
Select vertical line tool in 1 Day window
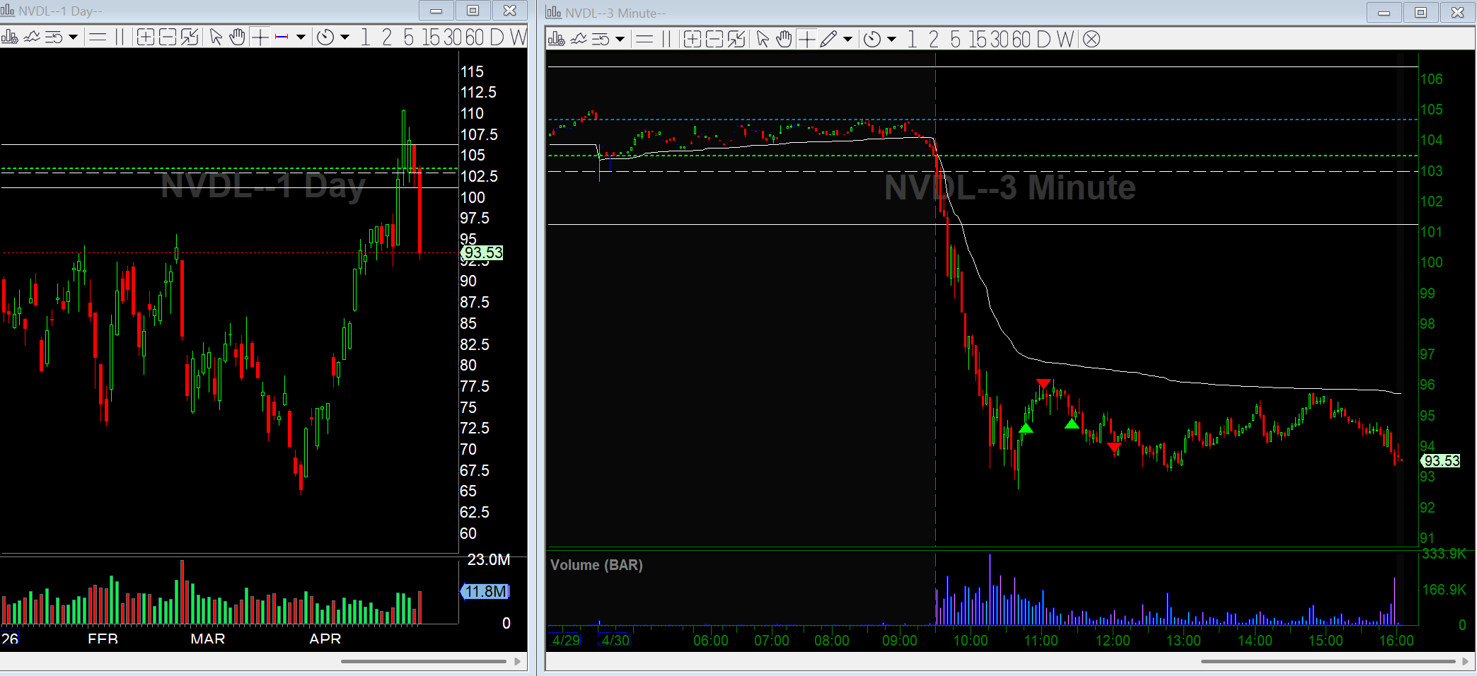120,37
